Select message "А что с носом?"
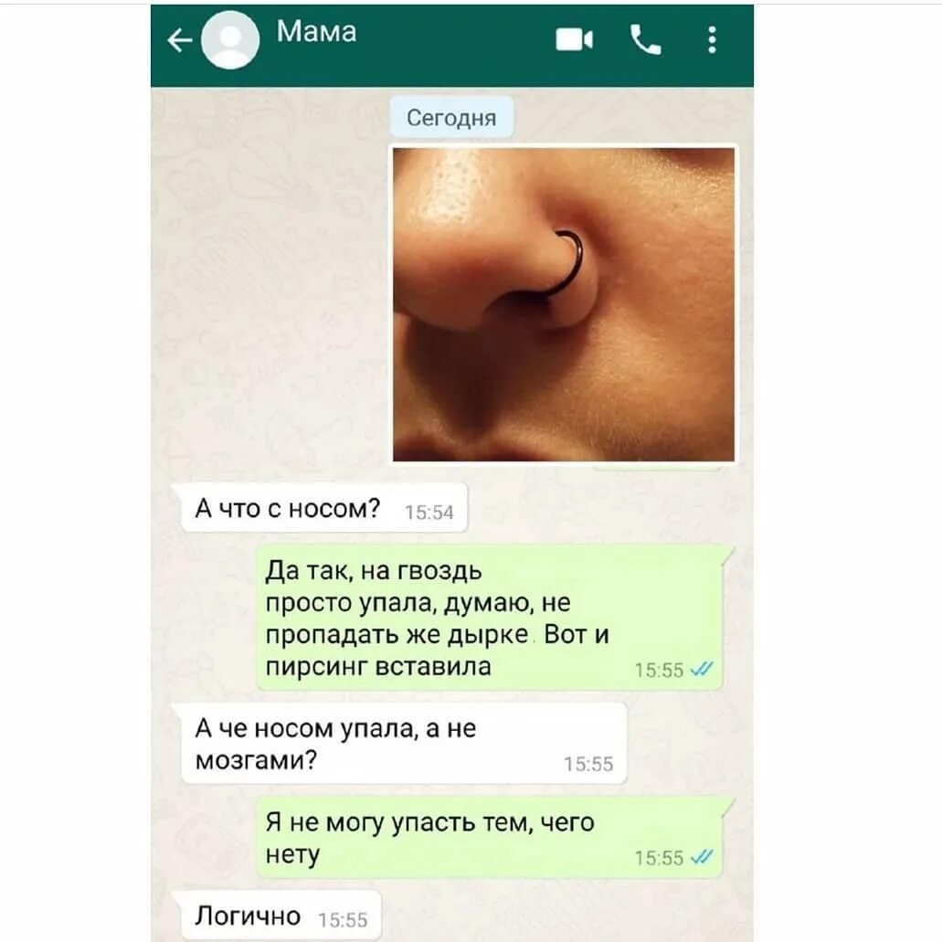Image resolution: width=942 pixels, height=942 pixels. [x=324, y=508]
